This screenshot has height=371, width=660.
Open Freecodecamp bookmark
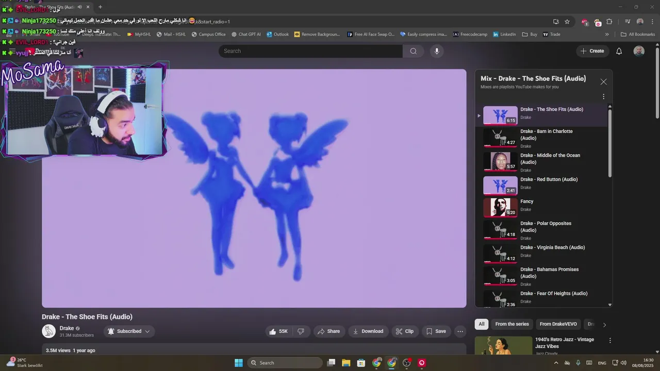(470, 35)
